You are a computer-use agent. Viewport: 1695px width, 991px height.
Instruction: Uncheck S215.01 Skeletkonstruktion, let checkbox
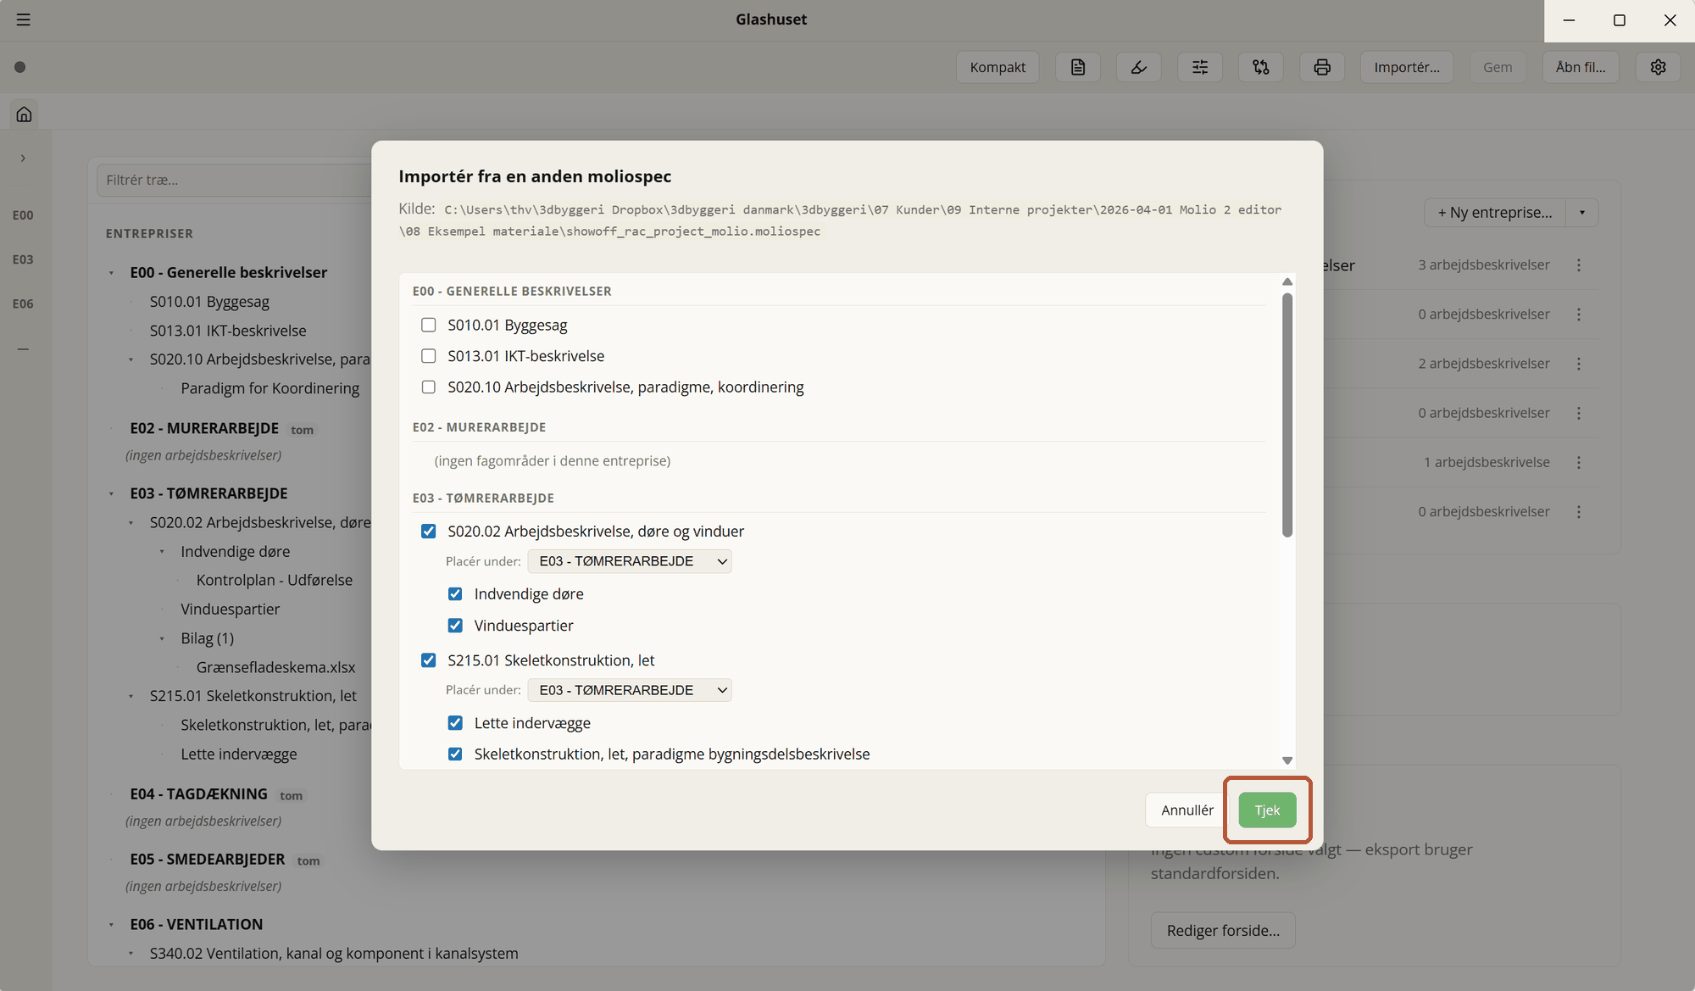pos(429,660)
